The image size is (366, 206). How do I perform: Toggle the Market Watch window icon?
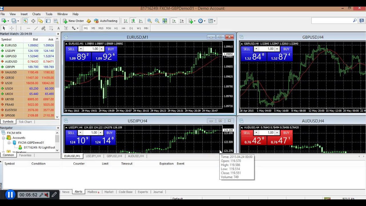click(25, 21)
